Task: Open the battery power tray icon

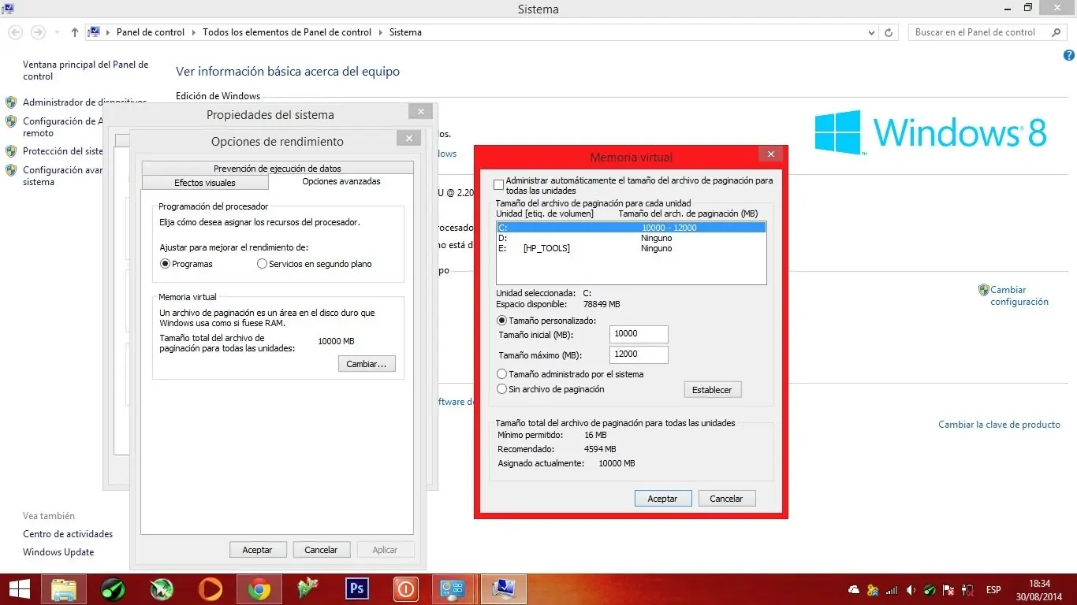Action: [967, 589]
